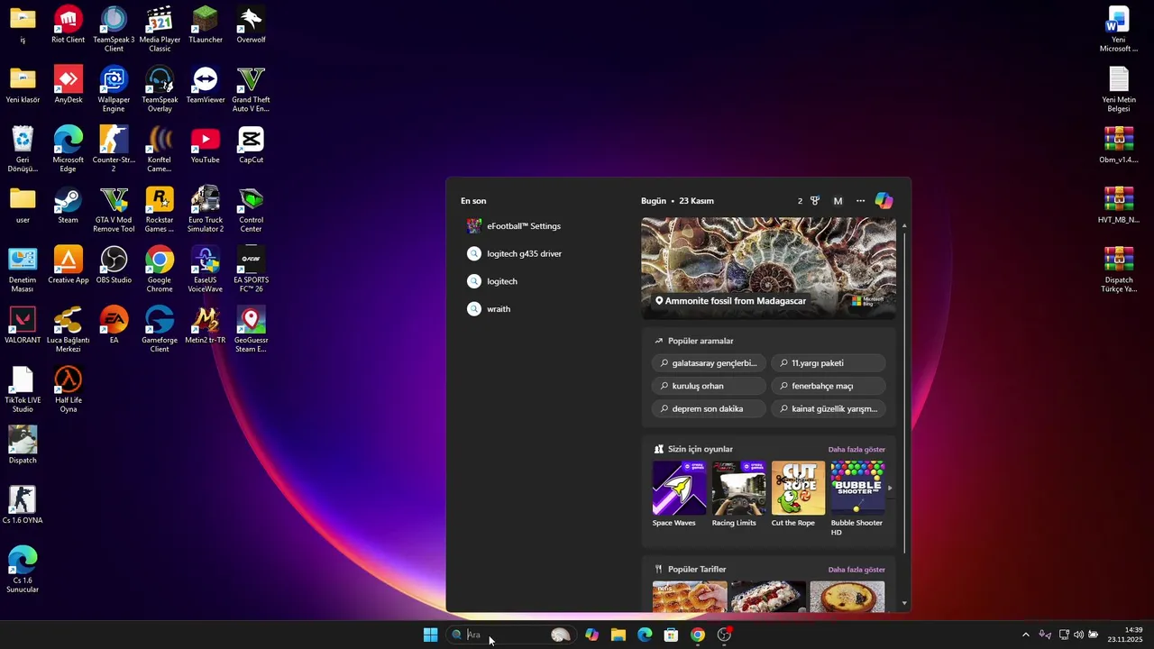Viewport: 1154px width, 649px height.
Task: Click the search panel scrollbar down arrow
Action: [x=904, y=604]
